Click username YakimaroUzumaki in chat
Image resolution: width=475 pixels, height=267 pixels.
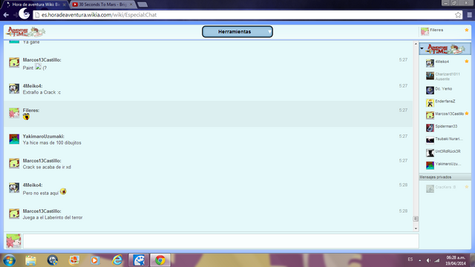[43, 136]
